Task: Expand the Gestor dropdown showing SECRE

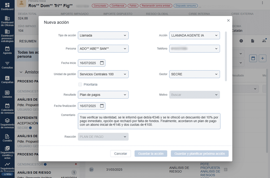Action: [194, 74]
